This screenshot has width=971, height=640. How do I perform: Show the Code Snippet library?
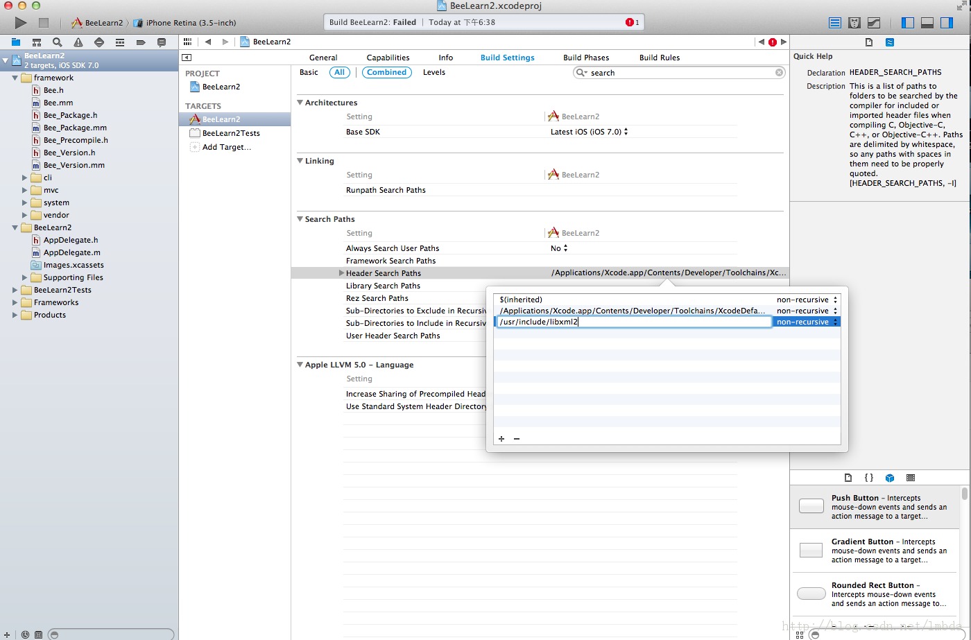click(868, 478)
